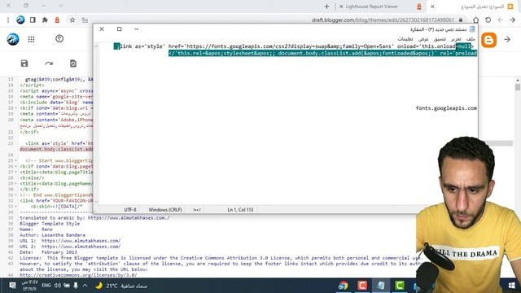Click the Blogger header back arrow

click(x=507, y=40)
